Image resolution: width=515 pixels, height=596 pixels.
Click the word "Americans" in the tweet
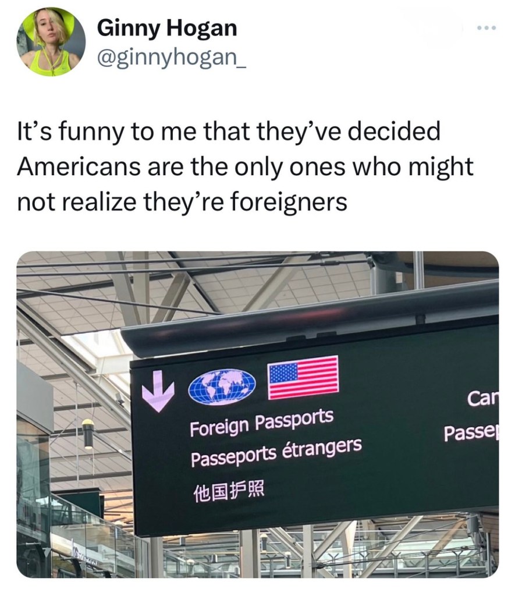[x=79, y=166]
